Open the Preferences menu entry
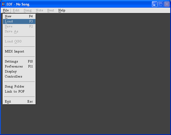The height and width of the screenshot is (135, 171). 19,66
